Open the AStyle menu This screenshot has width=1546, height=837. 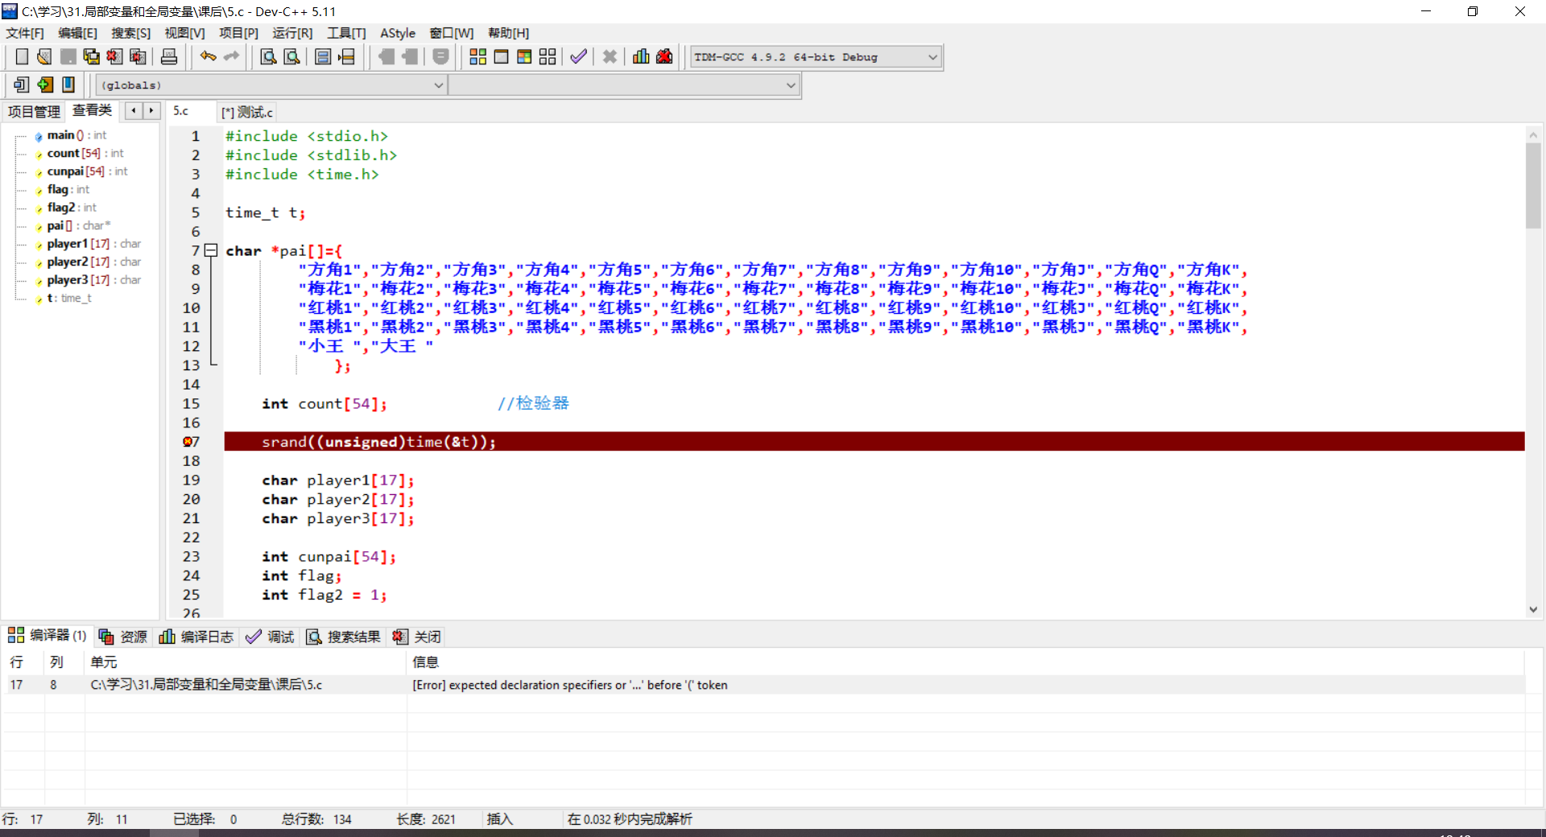[398, 33]
